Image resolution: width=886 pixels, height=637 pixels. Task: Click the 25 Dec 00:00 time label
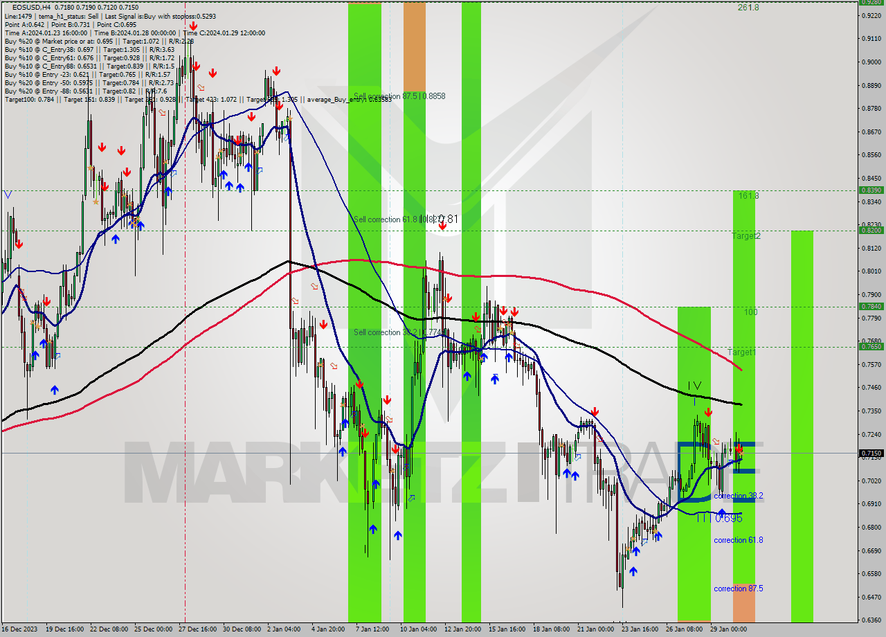click(154, 629)
